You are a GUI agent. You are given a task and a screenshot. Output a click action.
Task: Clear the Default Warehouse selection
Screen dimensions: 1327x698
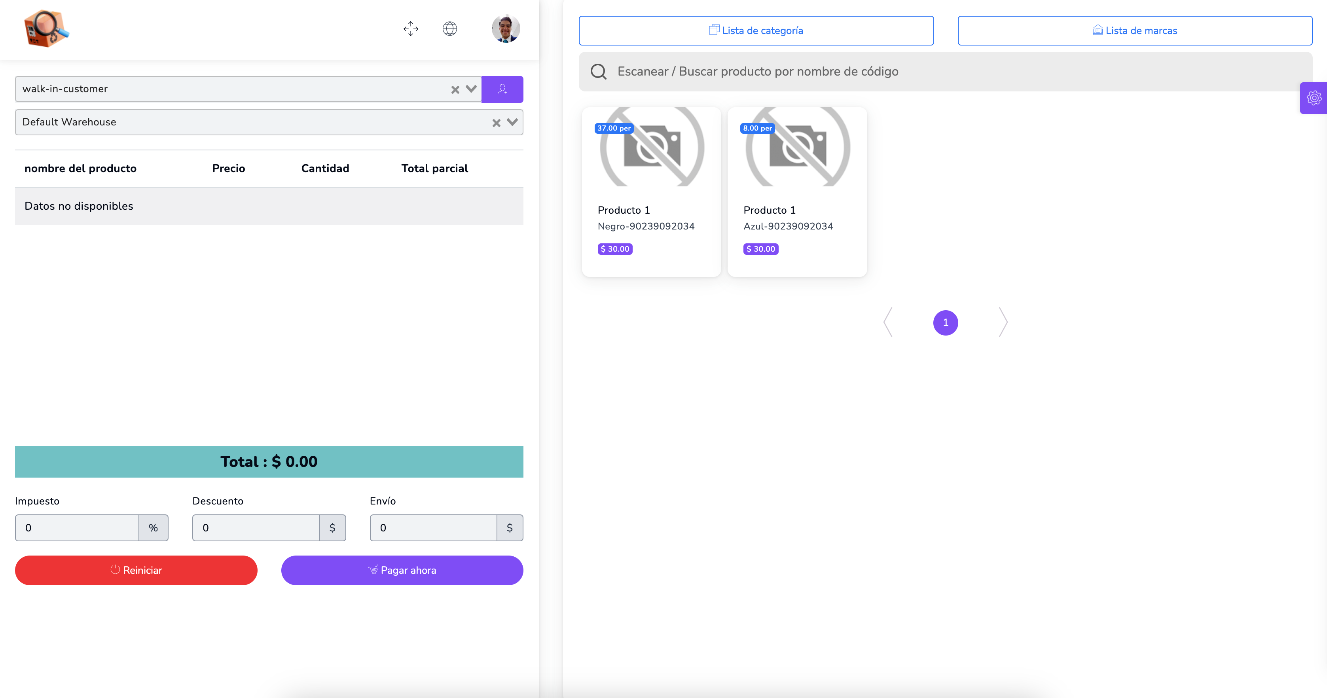[x=496, y=123]
